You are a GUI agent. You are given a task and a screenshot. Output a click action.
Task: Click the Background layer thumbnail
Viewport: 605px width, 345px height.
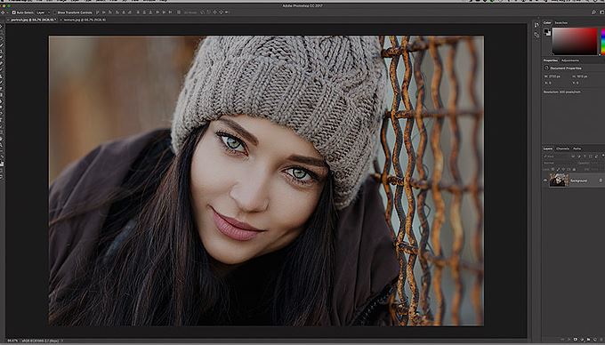559,180
